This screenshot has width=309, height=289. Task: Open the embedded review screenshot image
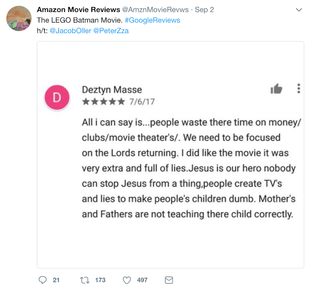(170, 154)
